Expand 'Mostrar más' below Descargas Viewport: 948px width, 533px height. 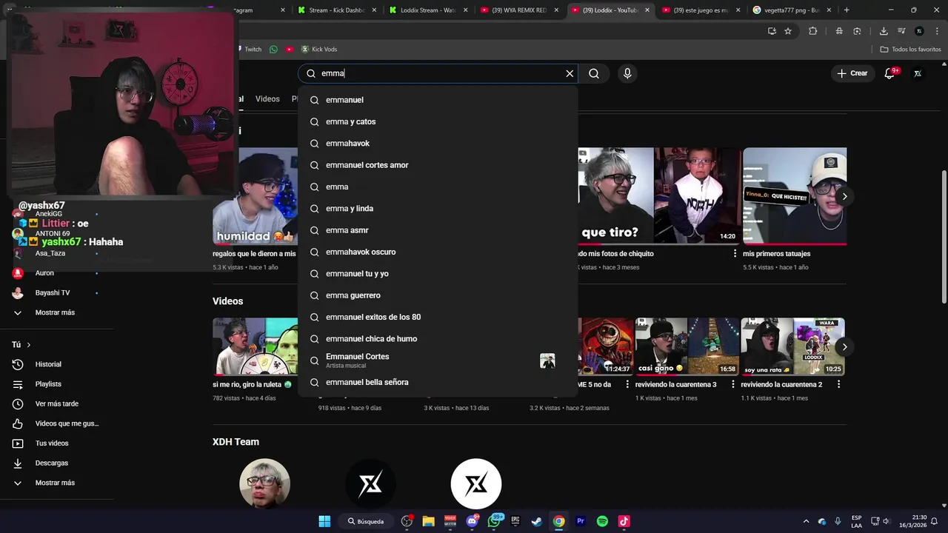(56, 483)
